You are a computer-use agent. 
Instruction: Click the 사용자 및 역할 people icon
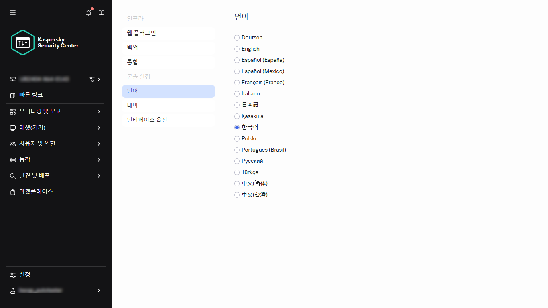[12, 143]
